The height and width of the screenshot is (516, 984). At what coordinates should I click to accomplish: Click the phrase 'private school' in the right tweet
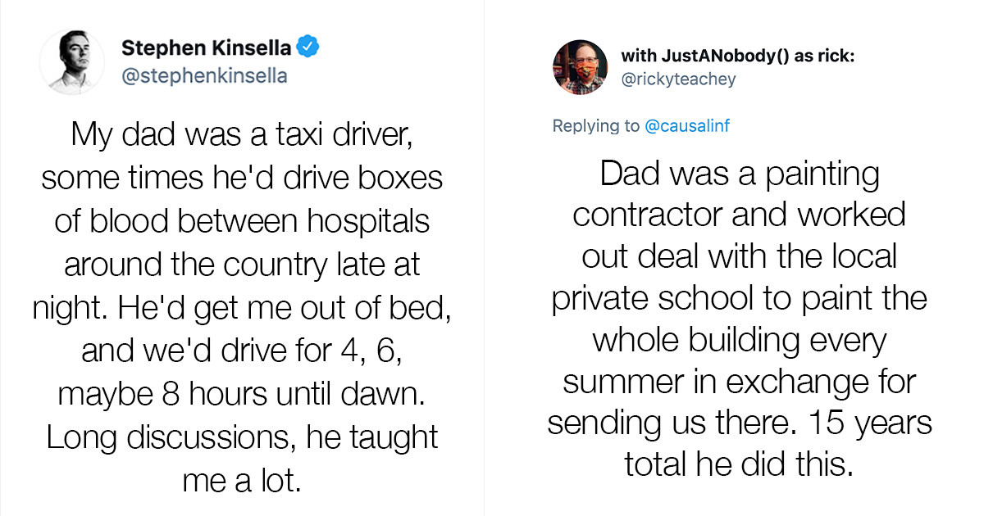click(656, 298)
